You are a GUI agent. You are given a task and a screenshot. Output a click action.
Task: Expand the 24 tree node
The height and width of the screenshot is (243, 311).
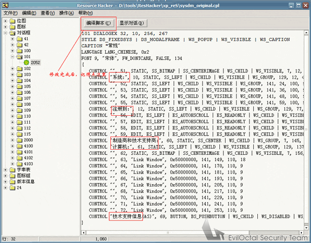[6, 188]
